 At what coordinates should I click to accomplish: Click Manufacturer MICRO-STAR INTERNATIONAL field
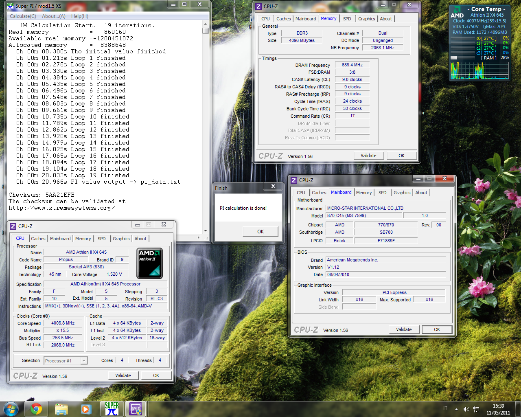tap(386, 208)
